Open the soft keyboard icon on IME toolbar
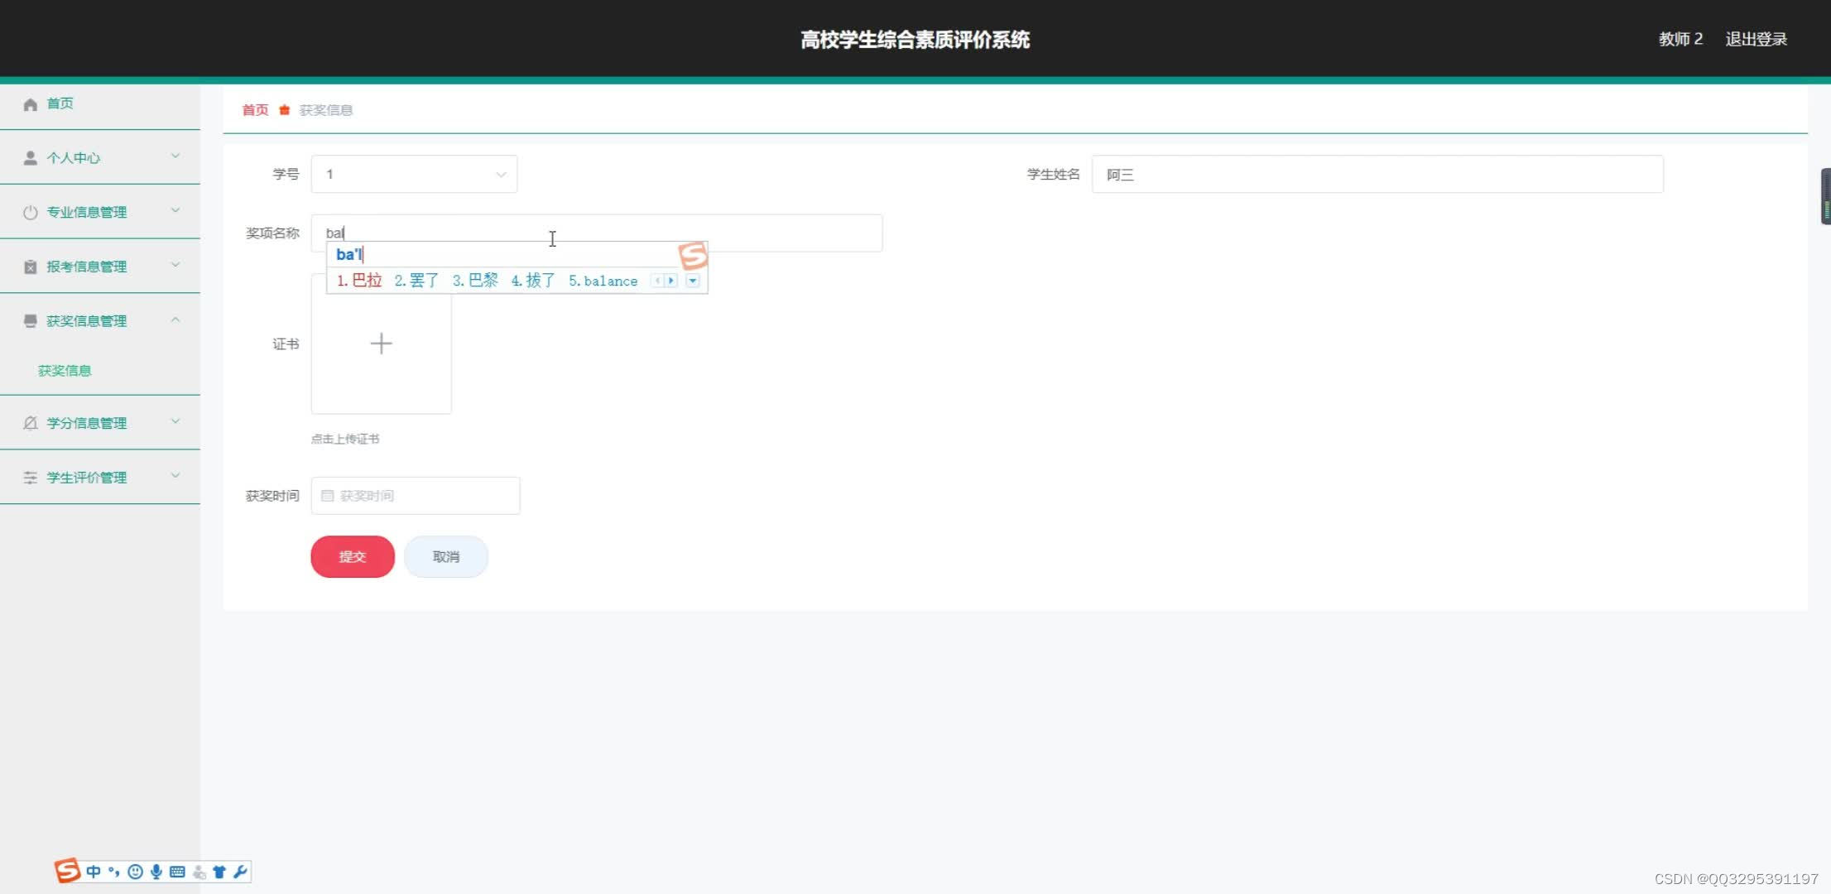Viewport: 1831px width, 894px height. [x=177, y=872]
